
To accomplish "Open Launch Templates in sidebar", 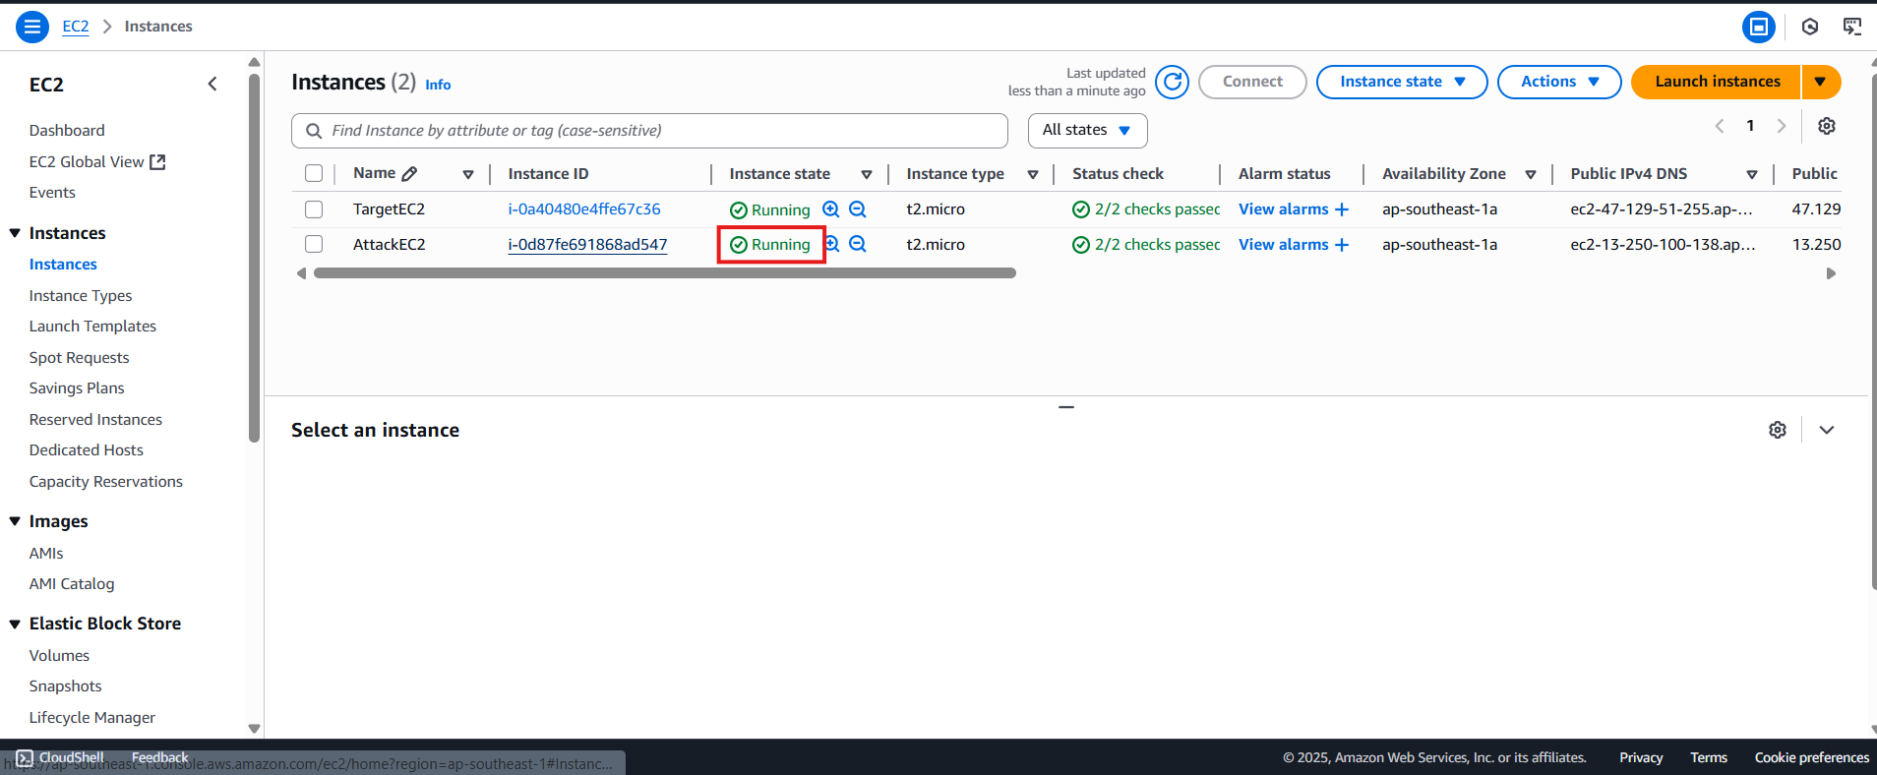I will point(92,327).
